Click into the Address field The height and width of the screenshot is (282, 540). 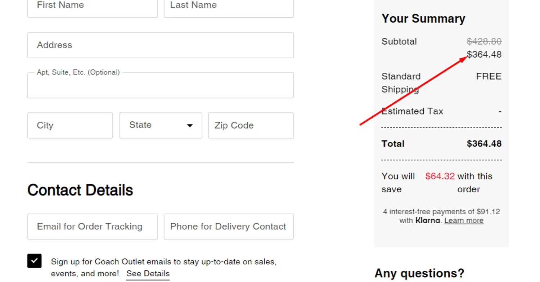tap(160, 45)
